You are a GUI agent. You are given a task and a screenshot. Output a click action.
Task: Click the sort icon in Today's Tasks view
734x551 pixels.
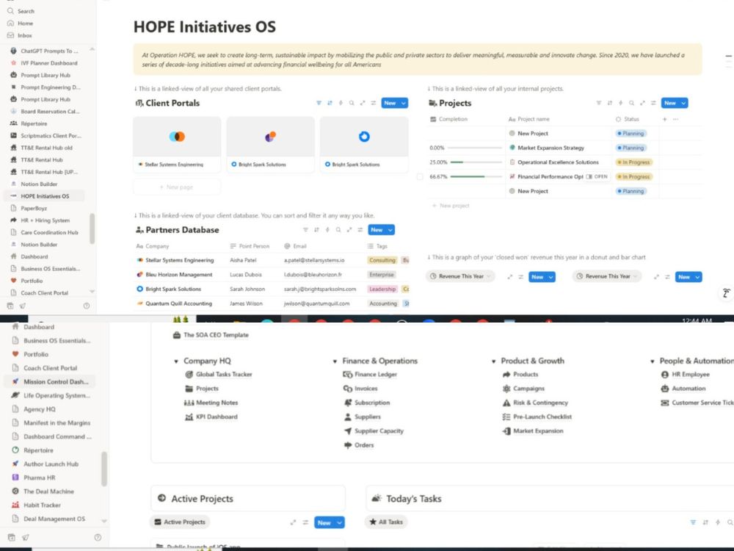coord(705,522)
